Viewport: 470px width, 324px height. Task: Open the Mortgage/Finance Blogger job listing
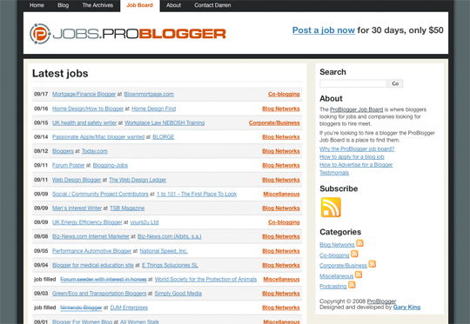click(x=84, y=94)
